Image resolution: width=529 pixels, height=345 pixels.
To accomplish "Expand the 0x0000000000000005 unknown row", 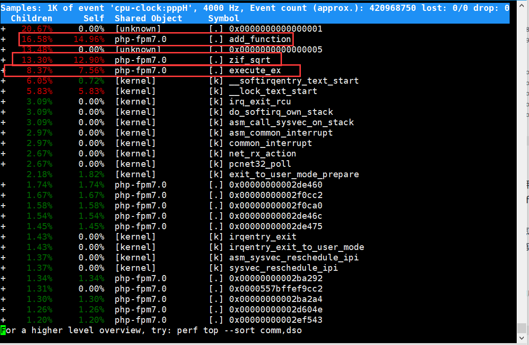I will (3, 50).
